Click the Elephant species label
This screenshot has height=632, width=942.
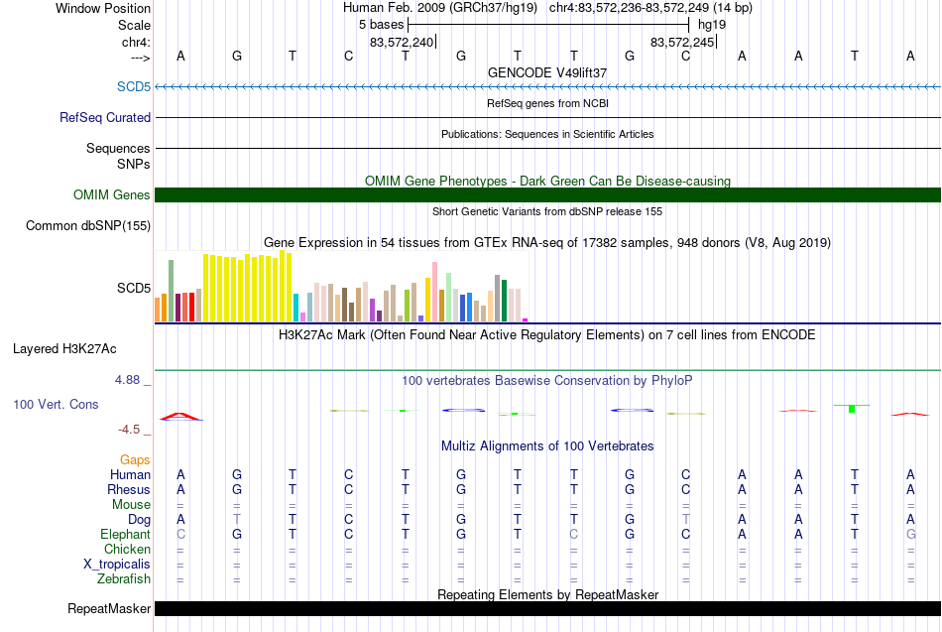tap(125, 534)
